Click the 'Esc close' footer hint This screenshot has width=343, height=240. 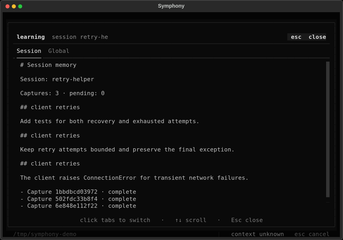[x=247, y=220]
